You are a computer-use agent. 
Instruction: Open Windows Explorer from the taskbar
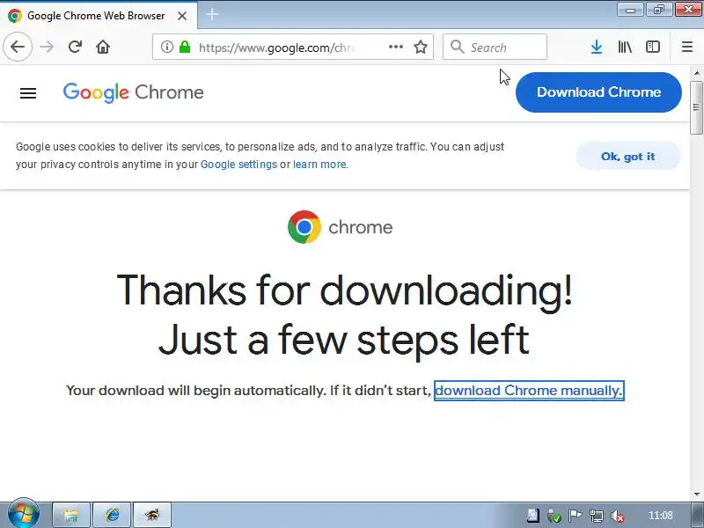(71, 515)
